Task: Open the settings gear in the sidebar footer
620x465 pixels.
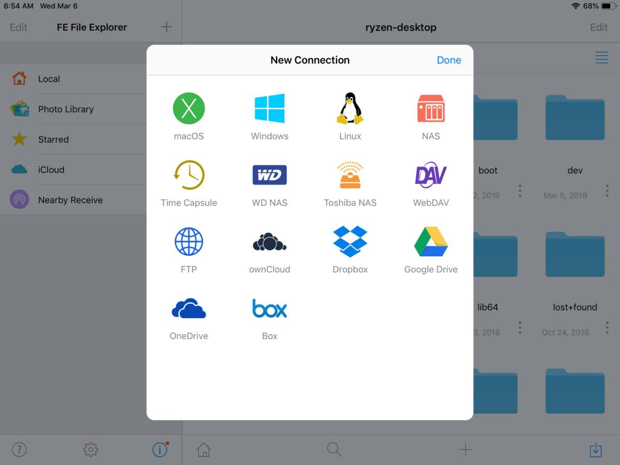Action: (90, 450)
